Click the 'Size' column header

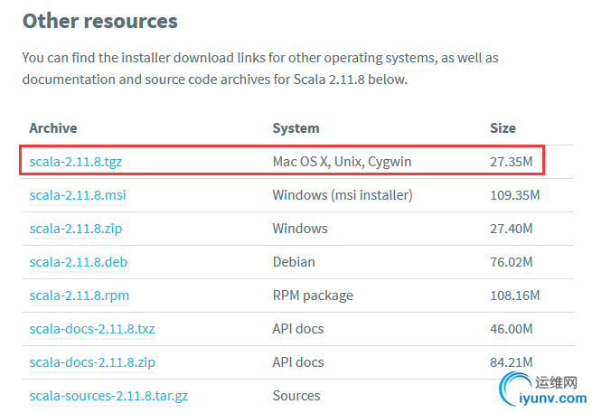(x=503, y=128)
